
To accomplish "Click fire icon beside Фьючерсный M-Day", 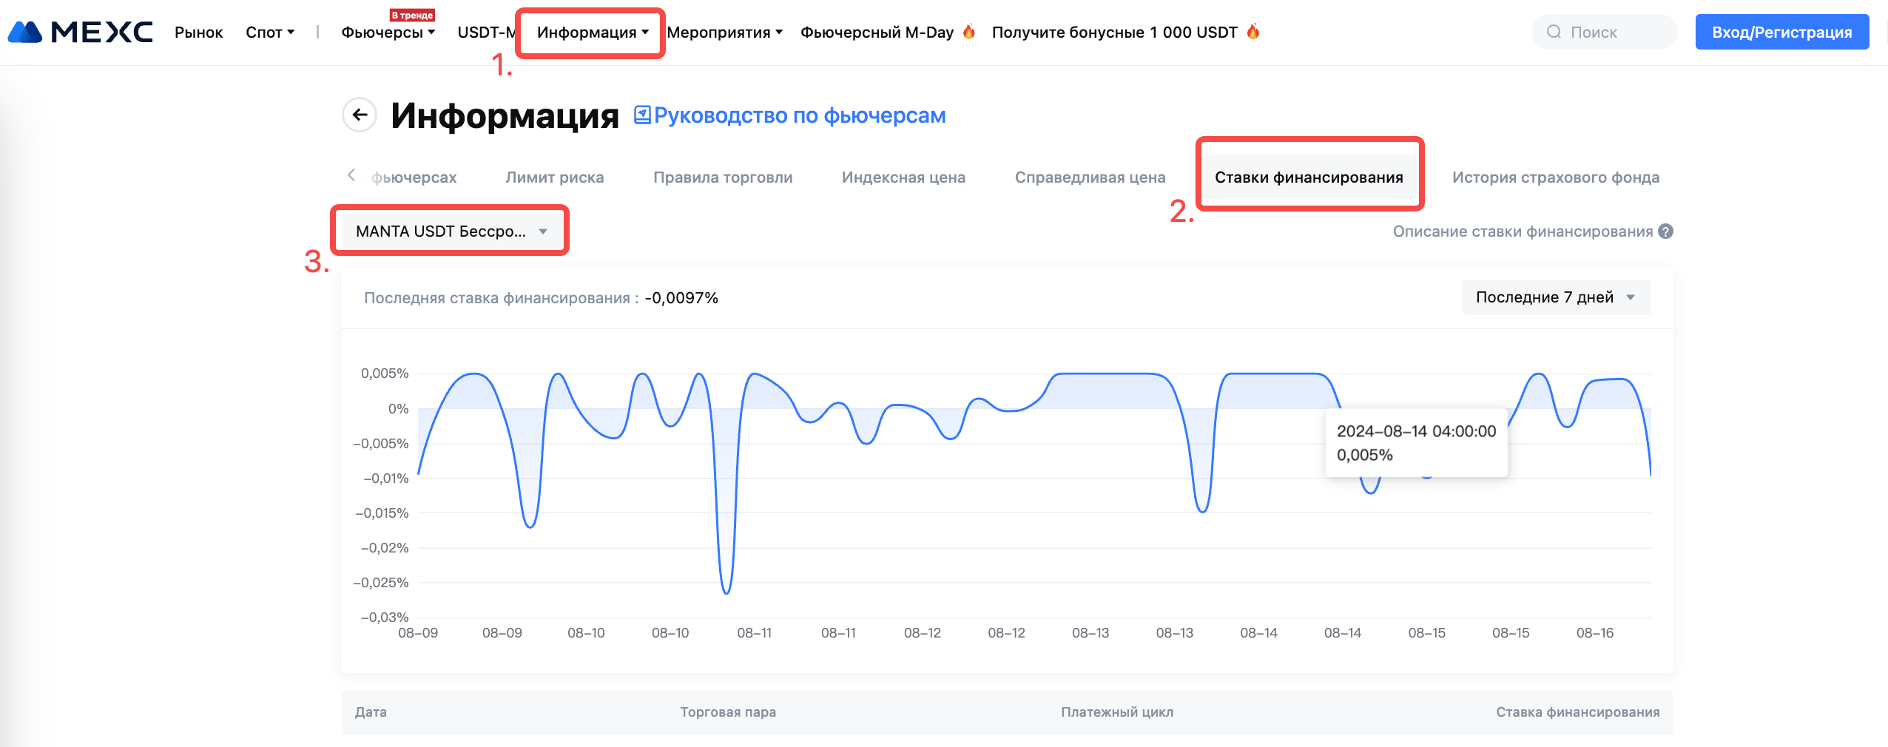I will (969, 32).
